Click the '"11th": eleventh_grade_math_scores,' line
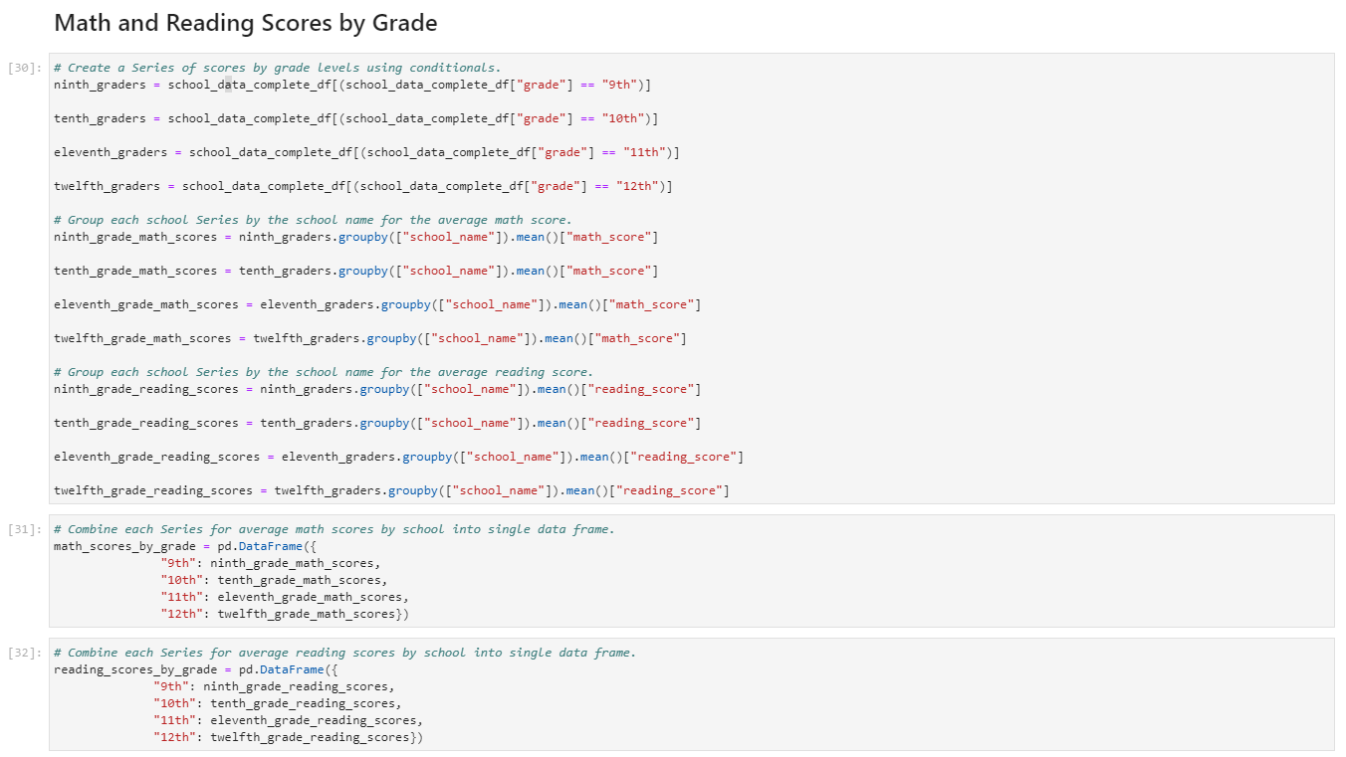1346x757 pixels. pyautogui.click(x=285, y=597)
